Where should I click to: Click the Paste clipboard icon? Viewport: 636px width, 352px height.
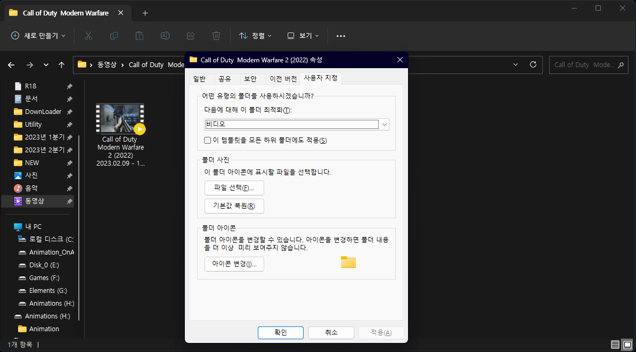(x=140, y=36)
